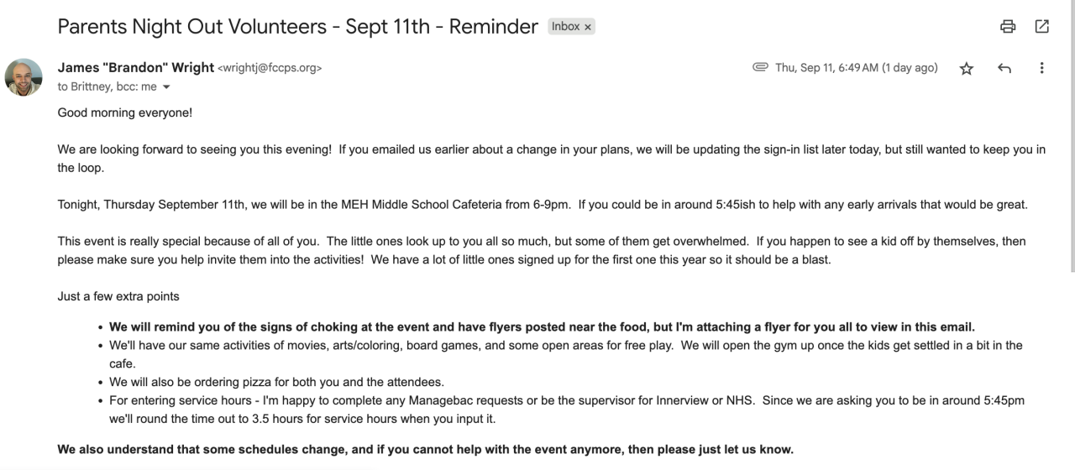Click the "Good morning everyone!" greeting
Image resolution: width=1075 pixels, height=470 pixels.
(x=124, y=112)
